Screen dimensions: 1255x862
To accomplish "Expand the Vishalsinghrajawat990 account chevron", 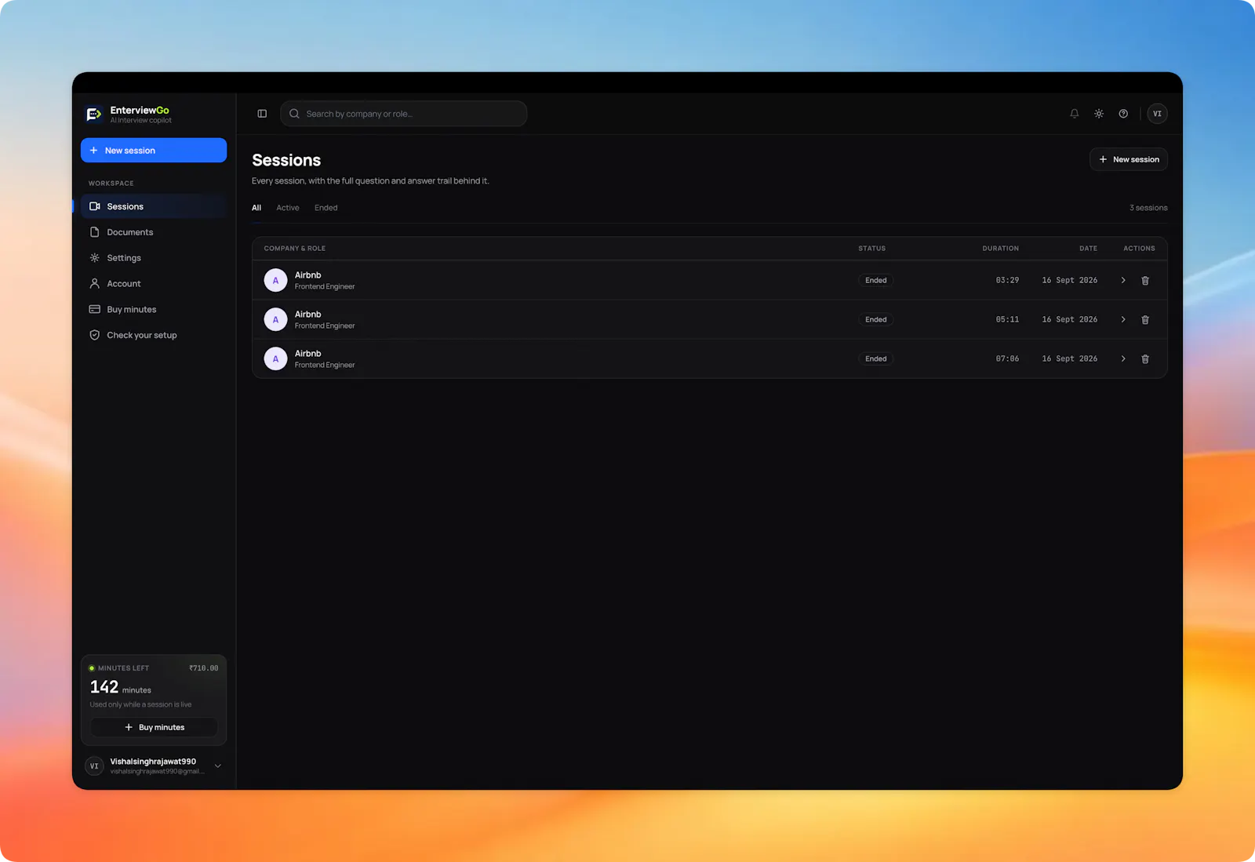I will pos(218,766).
